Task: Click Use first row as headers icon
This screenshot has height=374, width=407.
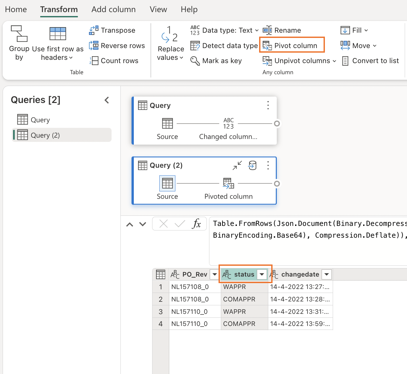Action: tap(58, 34)
